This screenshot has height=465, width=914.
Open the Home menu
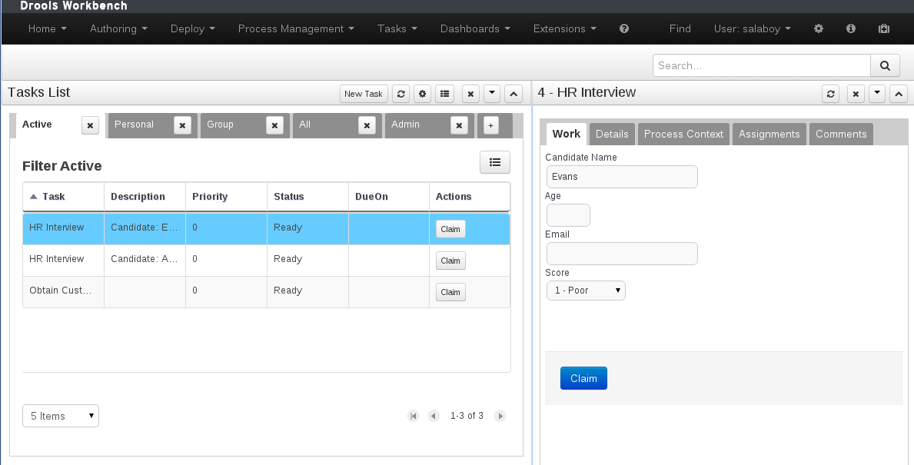pos(47,28)
